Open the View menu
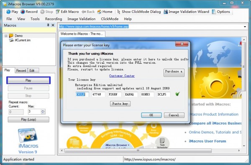The width and height of the screenshot is (251, 165). point(21,19)
